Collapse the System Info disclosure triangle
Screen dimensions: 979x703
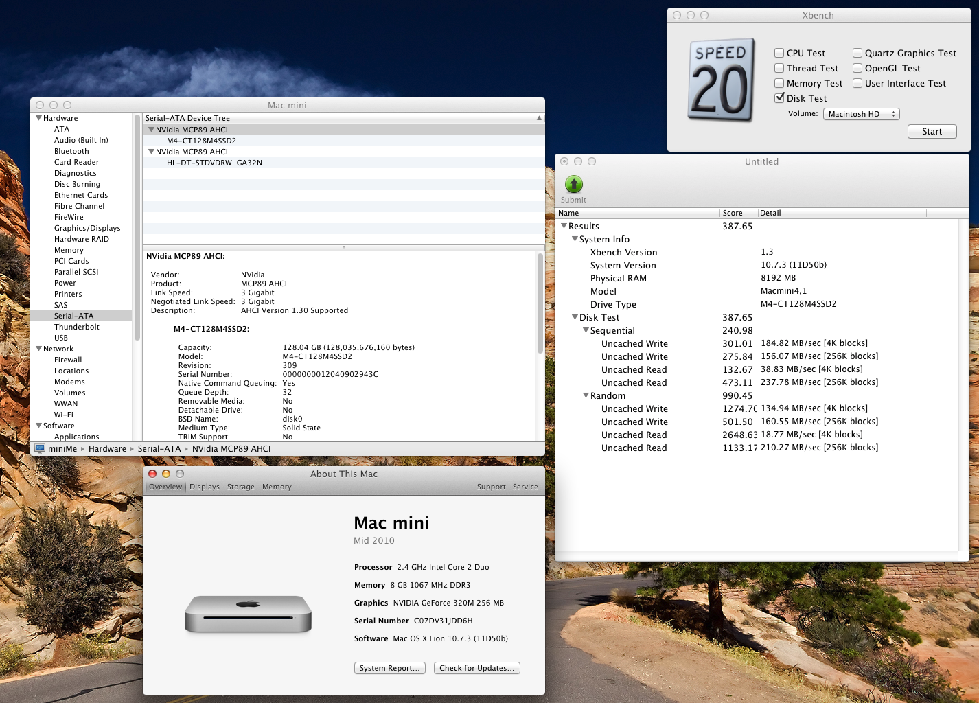575,239
